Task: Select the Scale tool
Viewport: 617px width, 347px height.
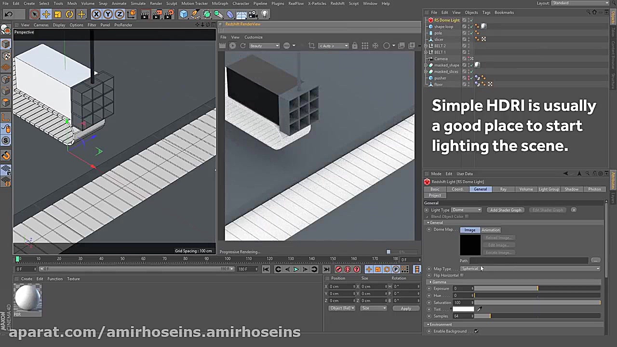Action: (58, 14)
